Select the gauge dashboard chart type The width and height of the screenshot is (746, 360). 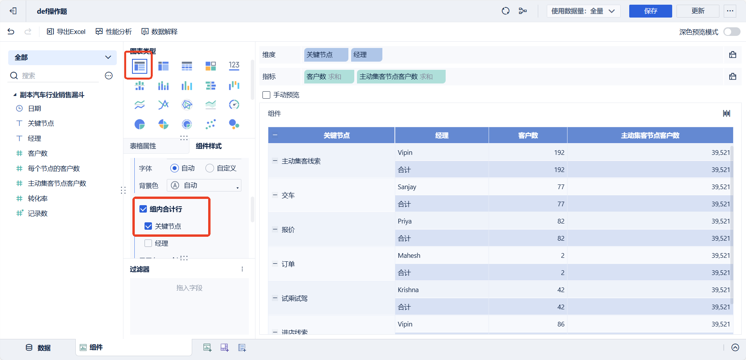click(234, 105)
